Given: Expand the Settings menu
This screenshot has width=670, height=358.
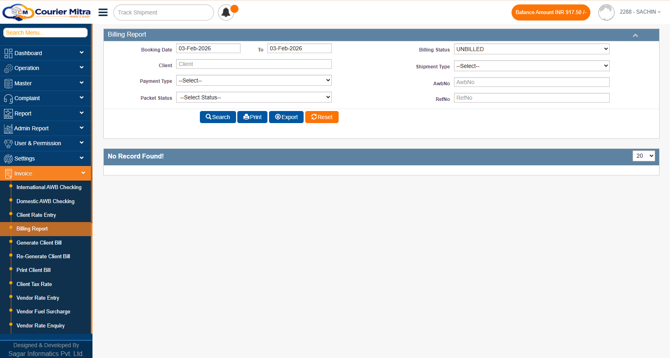Looking at the screenshot, I should click(82, 158).
